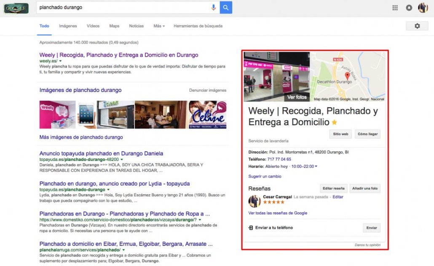Expand arrow next to topayuda.es/planchado-durango Lydia result
Image resolution: width=434 pixels, height=266 pixels.
108,190
